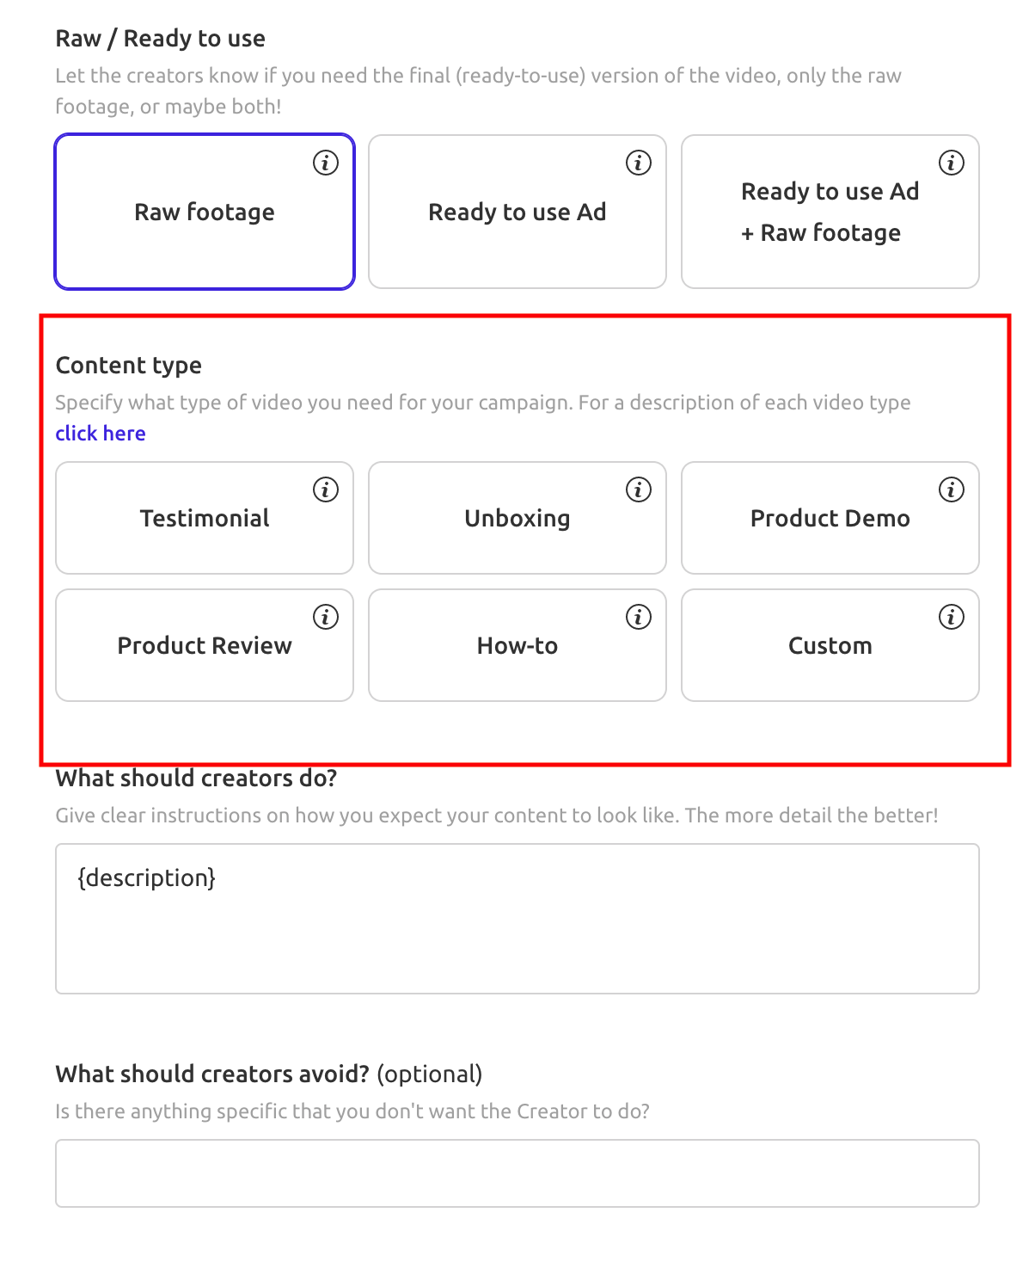Choose the Ready to use Ad option

517,212
